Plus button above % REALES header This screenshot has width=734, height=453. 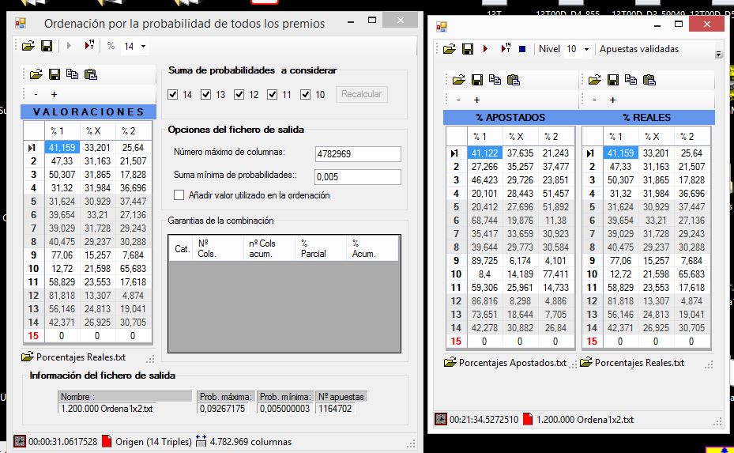pos(612,100)
